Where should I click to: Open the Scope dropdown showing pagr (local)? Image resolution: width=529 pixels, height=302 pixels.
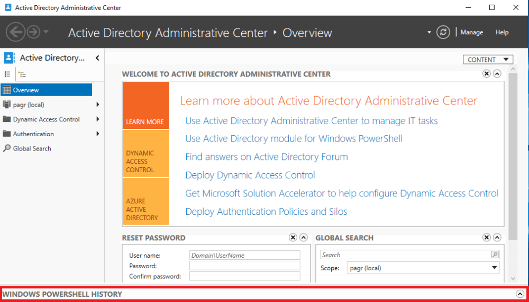click(423, 268)
